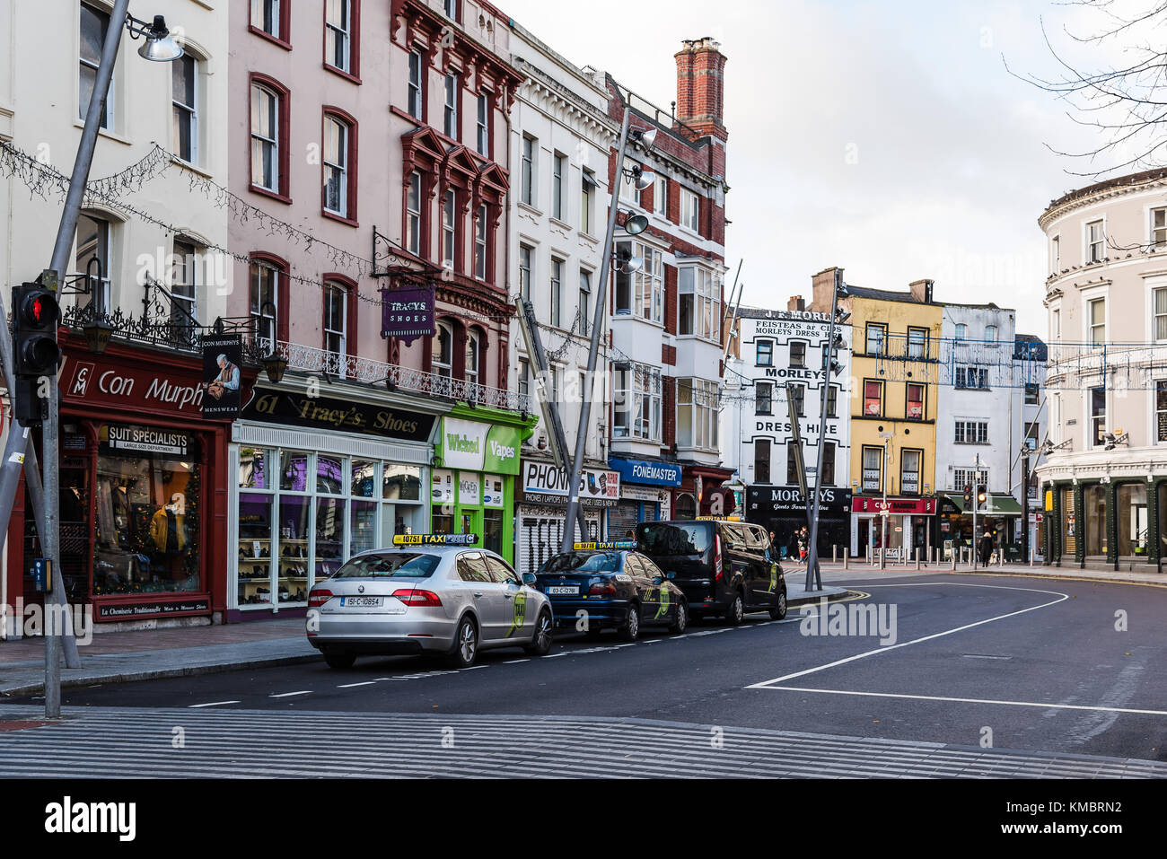1167x859 pixels.
Task: Click the "Con Murphys" red shop sign
Action: 135,386
